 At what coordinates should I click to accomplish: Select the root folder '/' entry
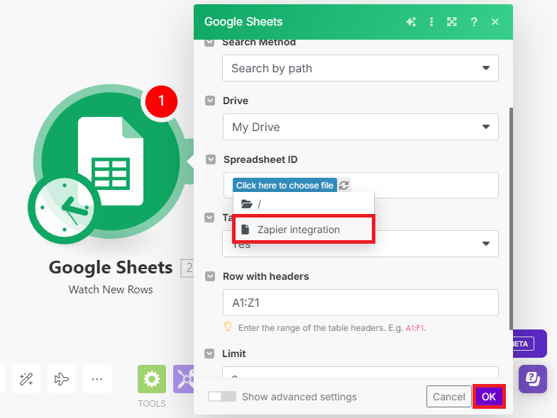(x=304, y=204)
